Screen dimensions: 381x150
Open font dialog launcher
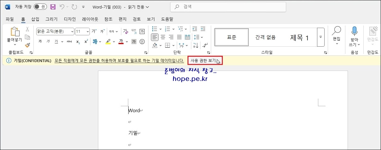(146, 53)
